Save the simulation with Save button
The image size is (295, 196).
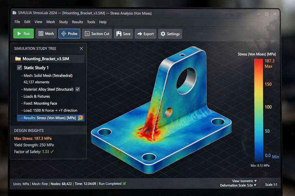click(x=123, y=34)
